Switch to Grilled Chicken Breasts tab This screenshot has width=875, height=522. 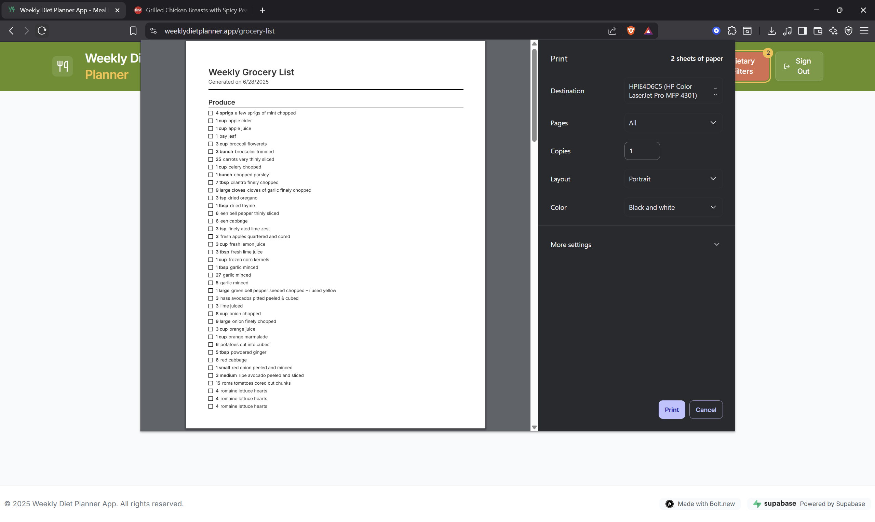(x=192, y=10)
